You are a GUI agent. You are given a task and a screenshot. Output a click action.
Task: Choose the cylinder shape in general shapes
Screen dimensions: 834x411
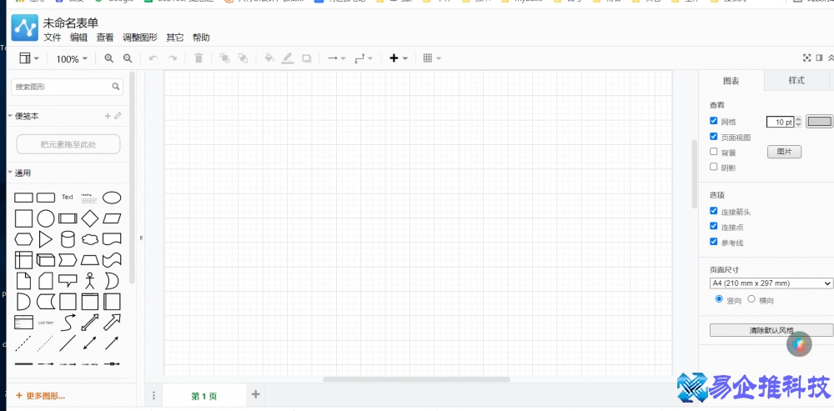68,239
